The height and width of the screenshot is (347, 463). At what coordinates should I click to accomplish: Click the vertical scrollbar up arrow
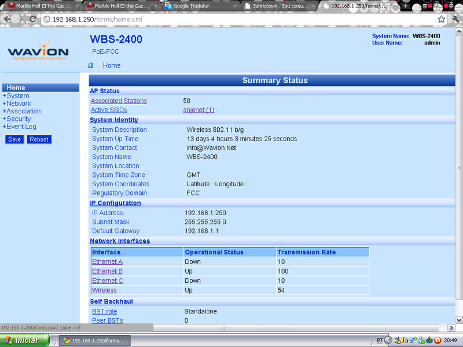point(459,31)
